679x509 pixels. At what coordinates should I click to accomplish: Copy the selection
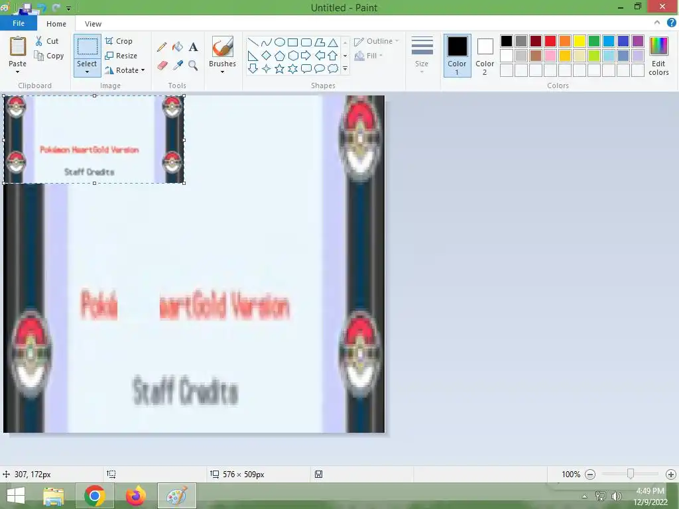pyautogui.click(x=49, y=56)
